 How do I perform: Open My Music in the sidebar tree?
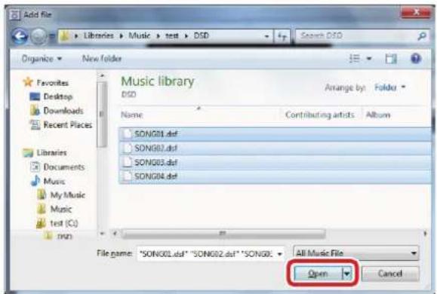68,195
